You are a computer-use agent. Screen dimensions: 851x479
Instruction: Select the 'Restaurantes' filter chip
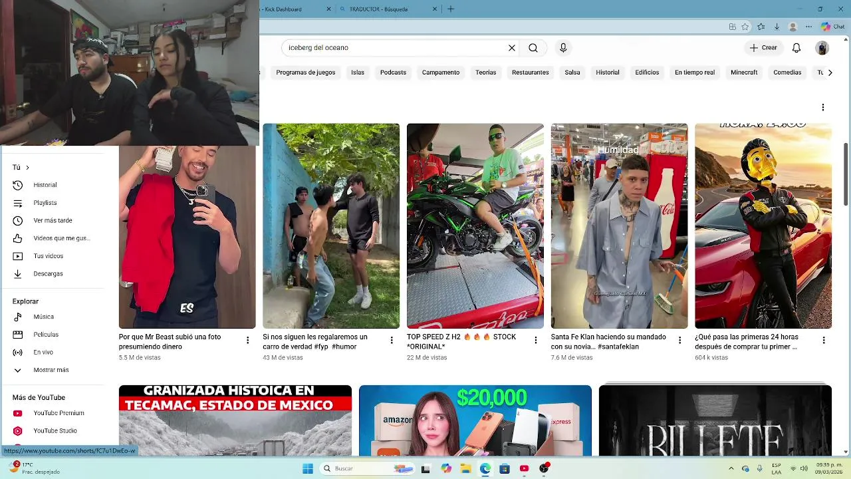(x=531, y=73)
